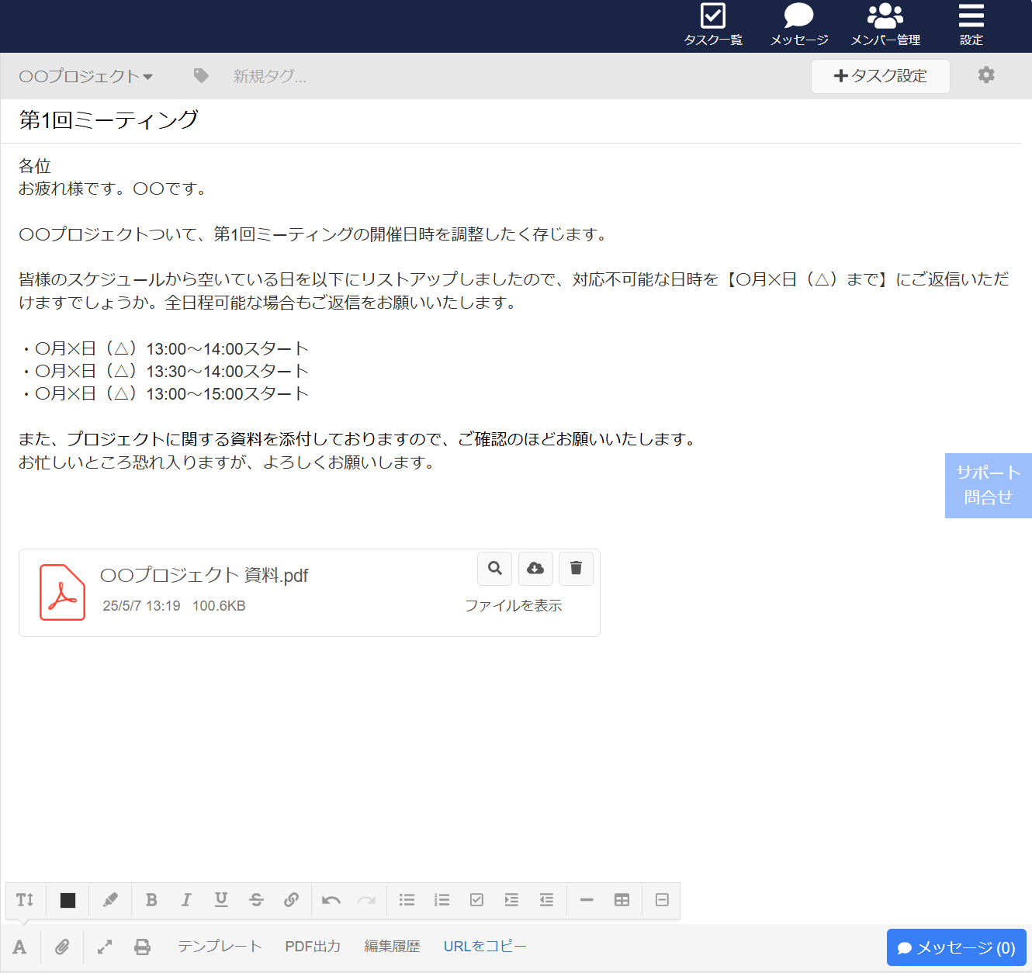Insert a bulleted list
Screen dimensions: 1032x973
407,900
